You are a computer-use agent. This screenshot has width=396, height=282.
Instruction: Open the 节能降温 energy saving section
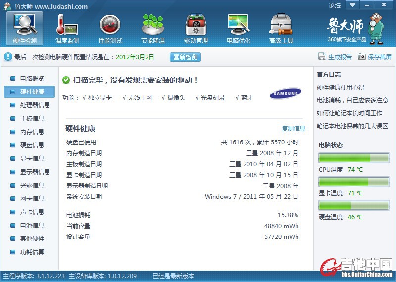point(153,29)
